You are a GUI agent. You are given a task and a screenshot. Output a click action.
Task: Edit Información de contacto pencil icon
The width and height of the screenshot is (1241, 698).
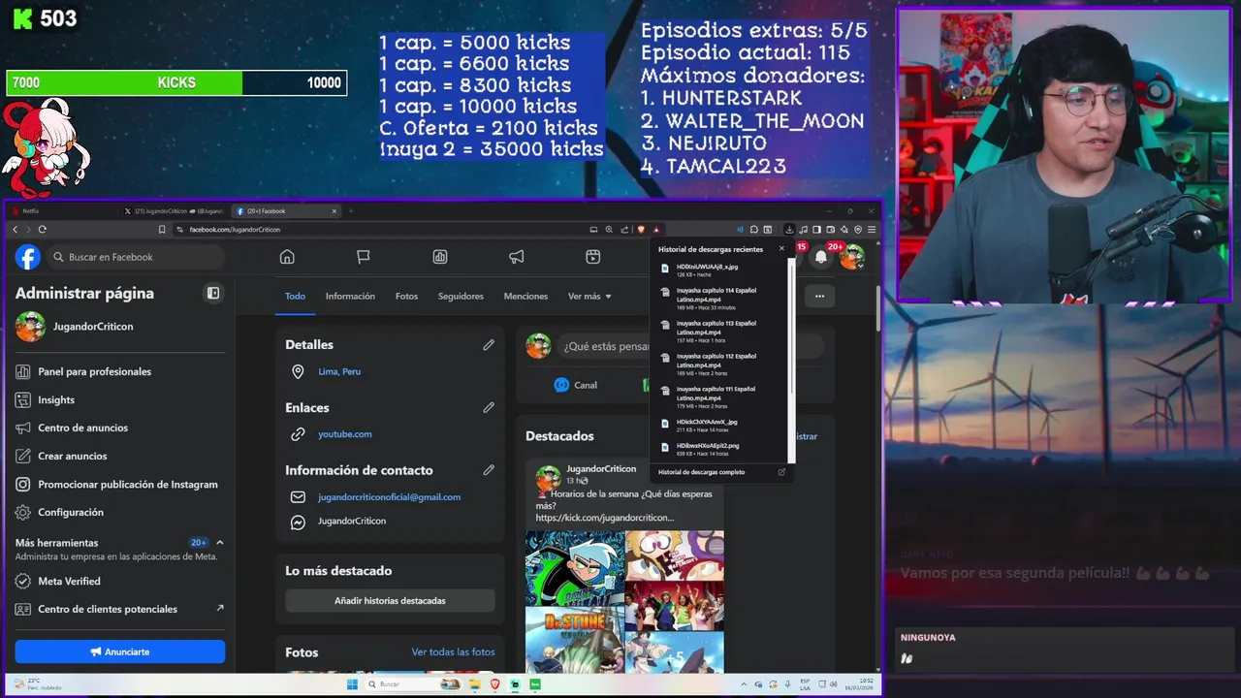tap(489, 469)
